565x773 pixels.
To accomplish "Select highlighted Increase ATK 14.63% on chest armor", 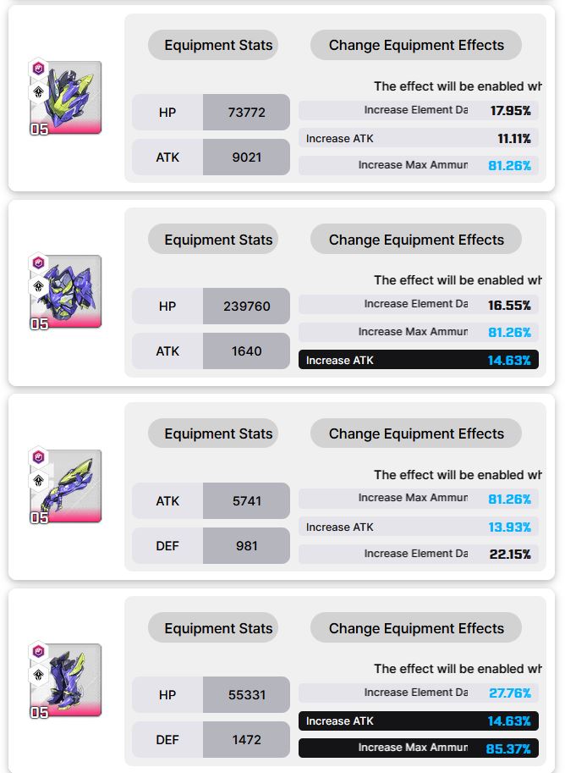I will [x=418, y=360].
